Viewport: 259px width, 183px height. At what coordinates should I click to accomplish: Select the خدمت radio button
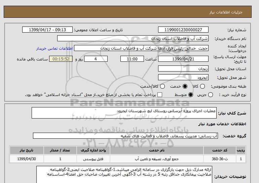click(185, 86)
